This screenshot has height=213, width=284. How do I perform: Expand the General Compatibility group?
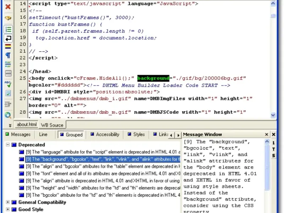pyautogui.click(x=7, y=202)
